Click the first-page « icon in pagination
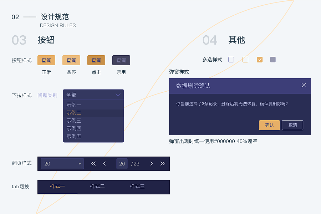Viewport: 321px width, 214px height. tap(93, 163)
